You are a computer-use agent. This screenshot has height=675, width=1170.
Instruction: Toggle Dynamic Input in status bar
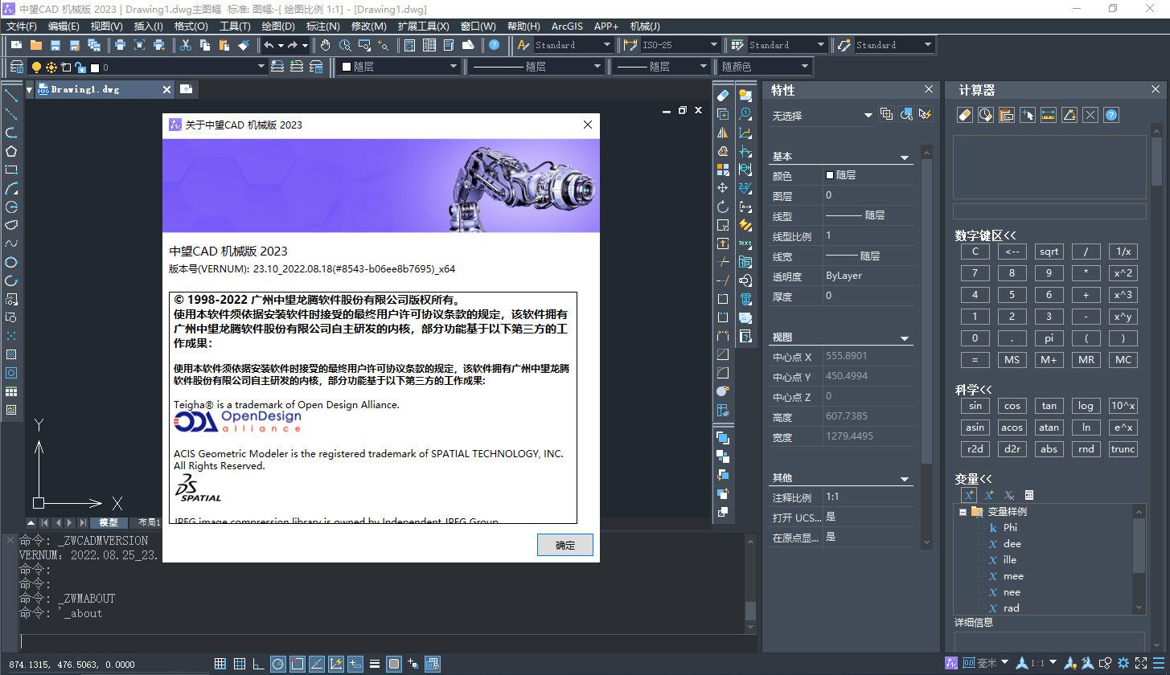tap(355, 664)
